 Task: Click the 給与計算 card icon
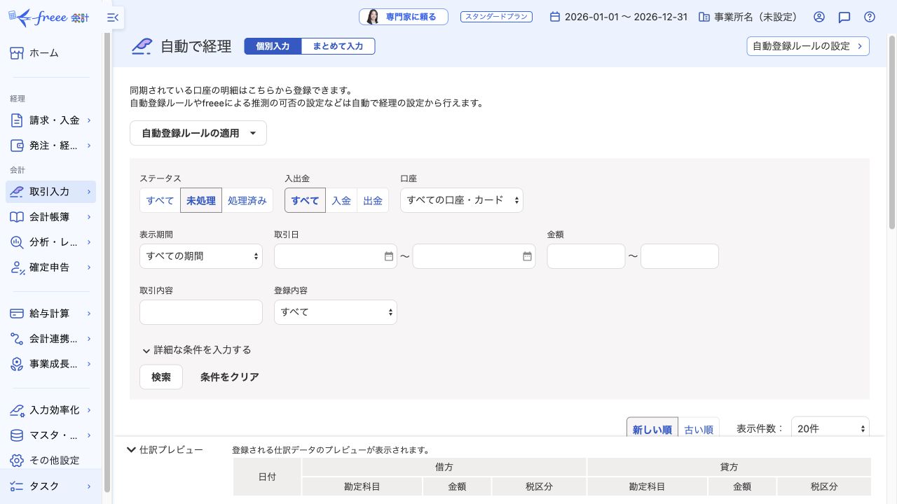click(x=18, y=314)
